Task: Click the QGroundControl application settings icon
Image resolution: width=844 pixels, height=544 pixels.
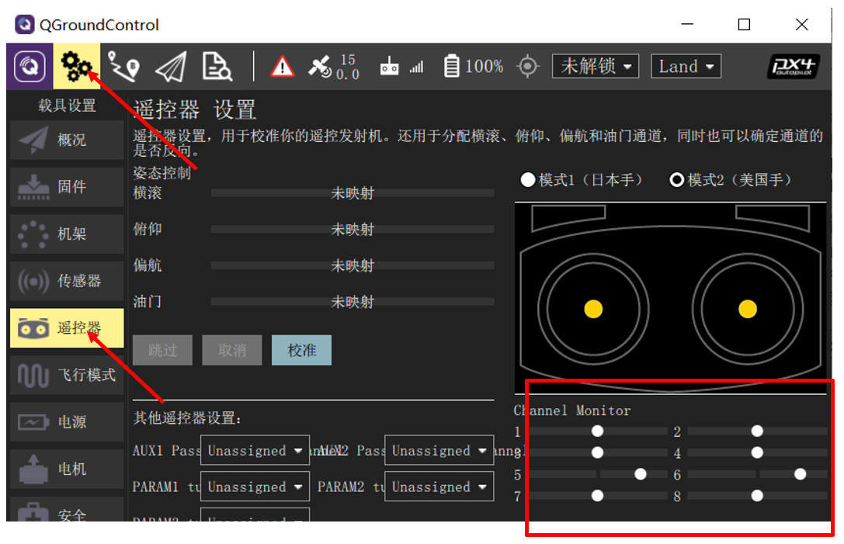Action: coord(30,67)
